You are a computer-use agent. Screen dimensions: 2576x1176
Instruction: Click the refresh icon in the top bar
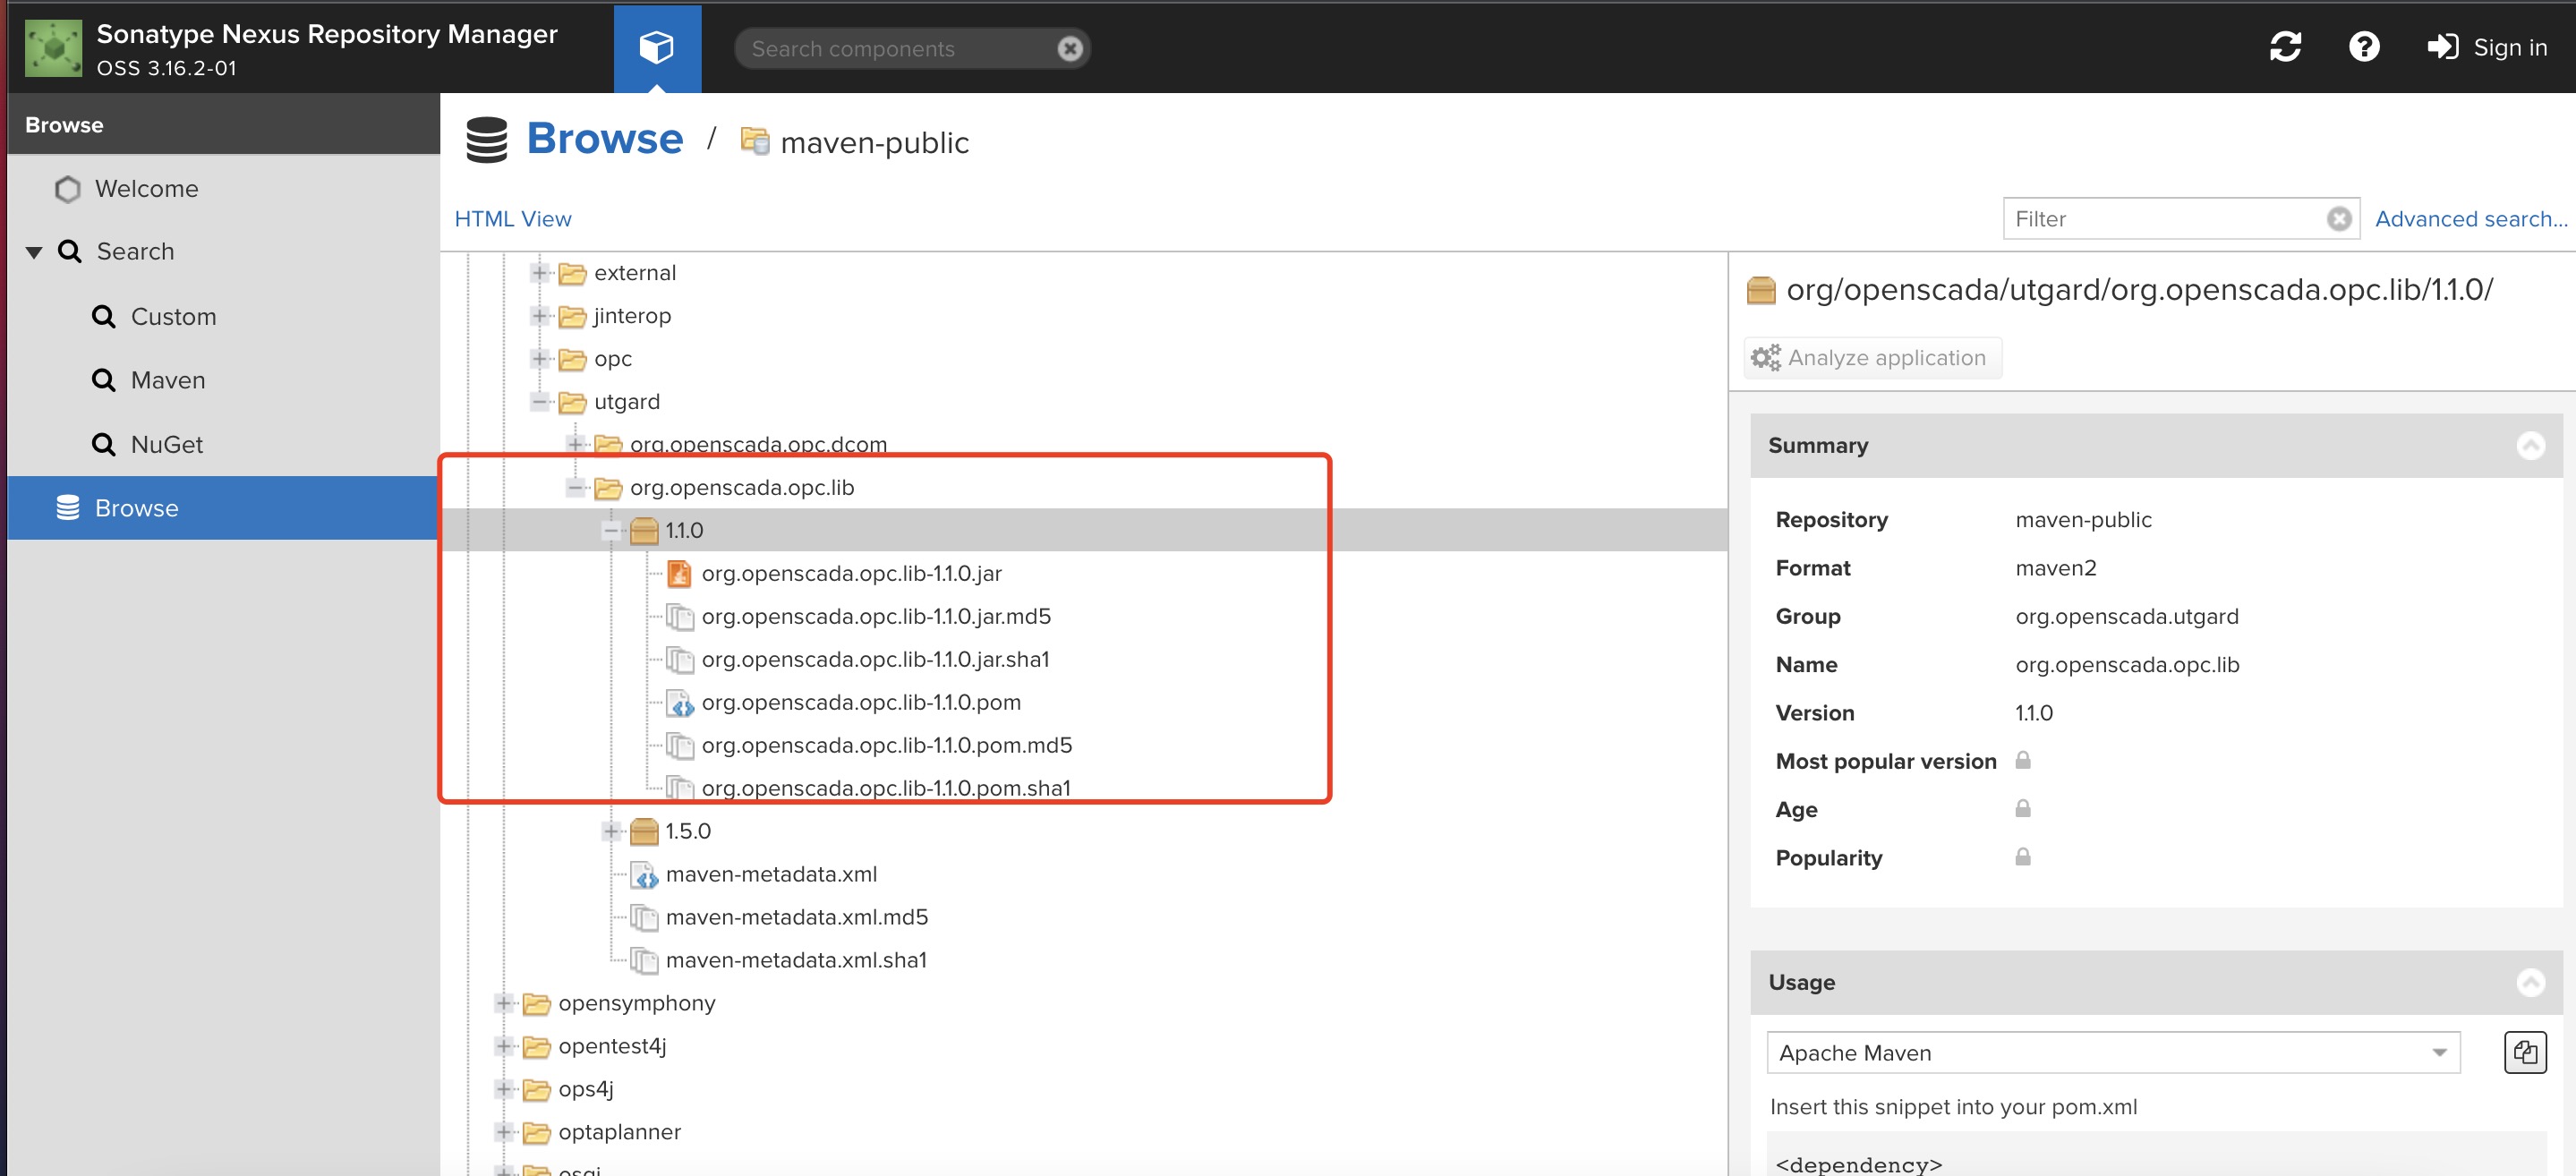click(2287, 46)
